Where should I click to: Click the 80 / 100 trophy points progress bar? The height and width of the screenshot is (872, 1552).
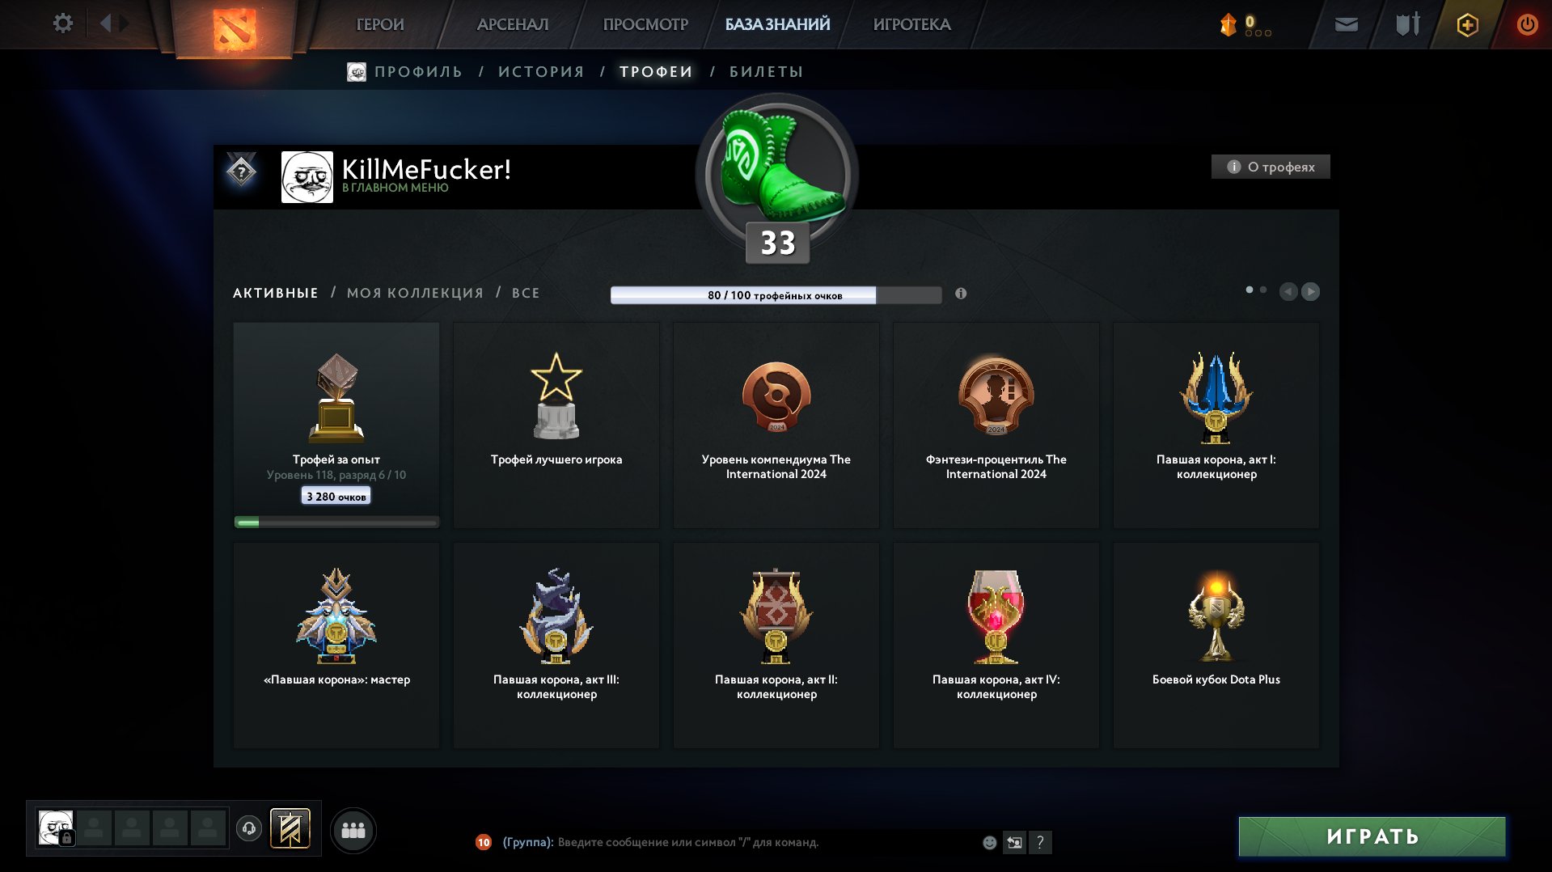point(776,295)
